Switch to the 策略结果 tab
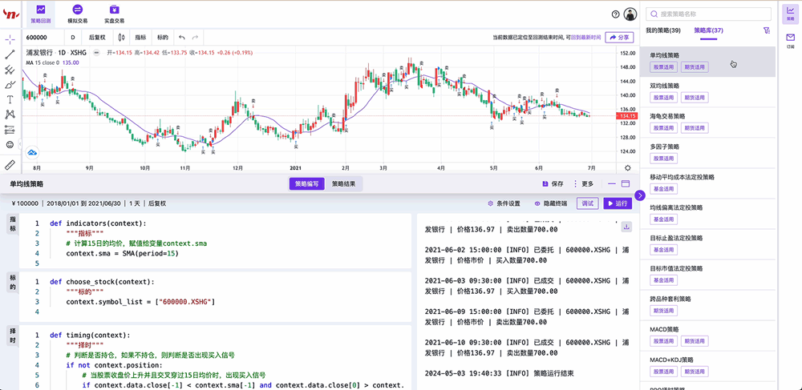 click(344, 183)
